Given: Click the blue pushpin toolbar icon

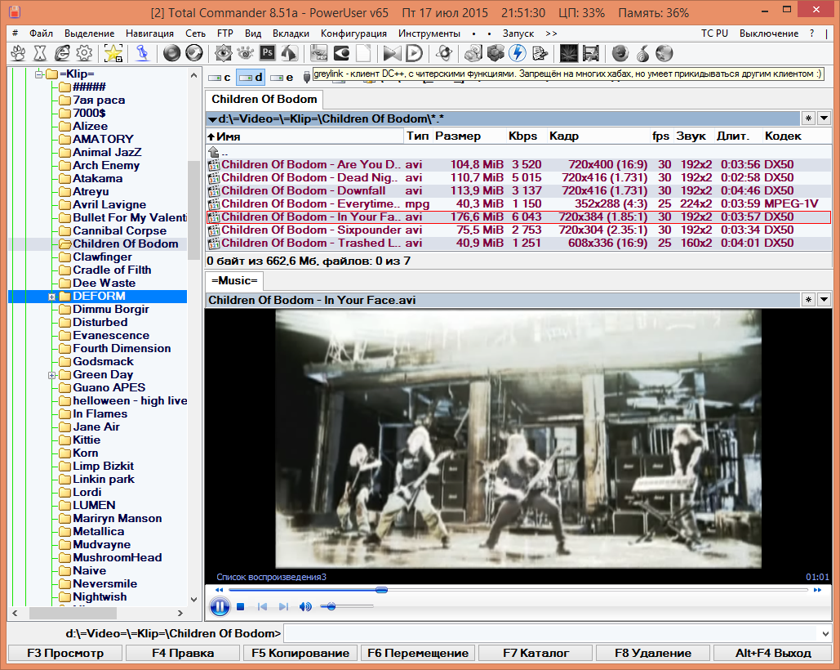Looking at the screenshot, I should click(142, 53).
